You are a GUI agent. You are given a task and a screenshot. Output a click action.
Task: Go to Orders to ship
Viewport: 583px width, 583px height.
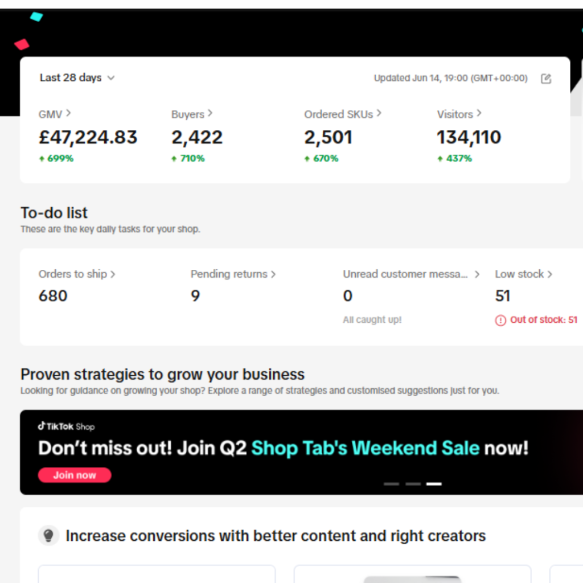(x=77, y=274)
